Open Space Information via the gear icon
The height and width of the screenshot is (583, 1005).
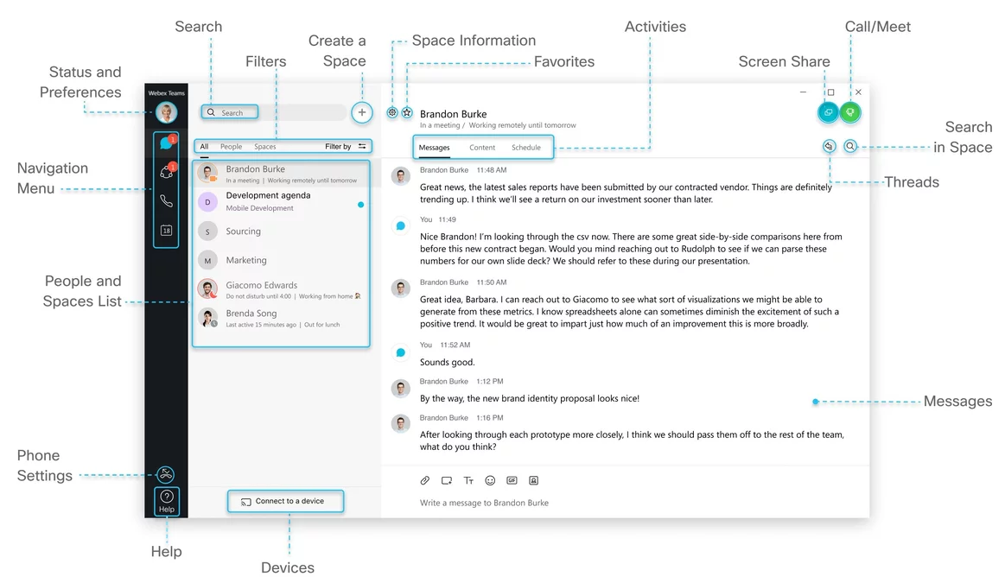[x=391, y=112]
